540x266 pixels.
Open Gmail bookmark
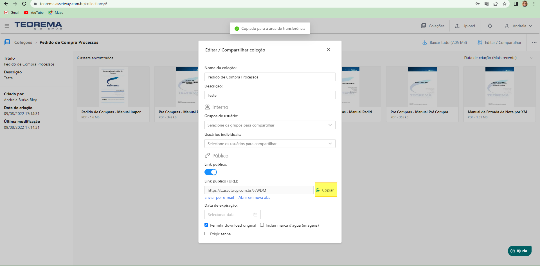(12, 13)
